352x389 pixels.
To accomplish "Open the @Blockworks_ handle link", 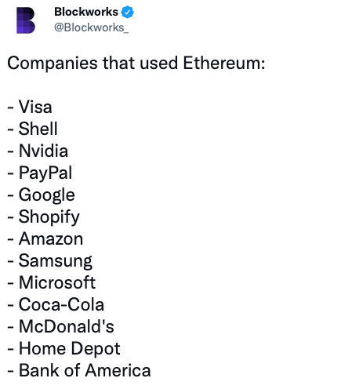I will click(91, 27).
